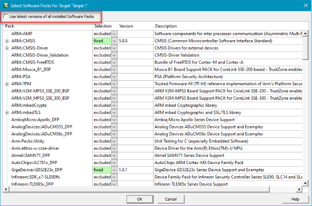Expand the ARM::CMSIS pack tree node
312x206 pixels.
point(7,41)
